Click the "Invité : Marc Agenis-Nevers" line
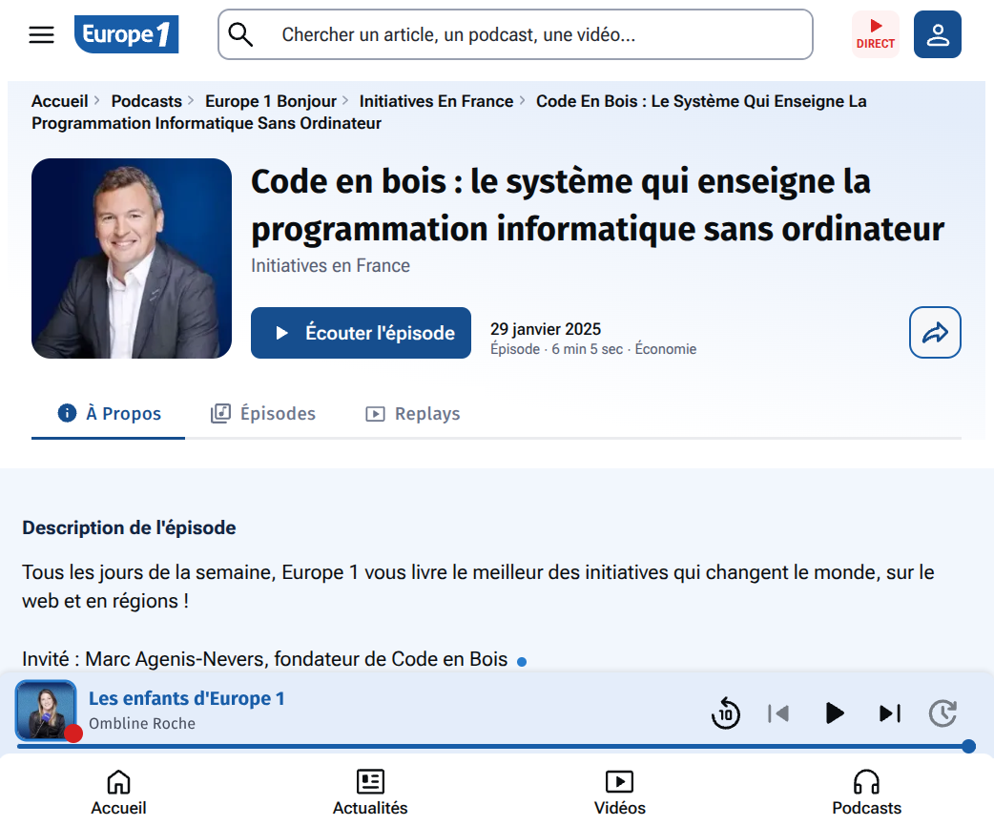994x826 pixels. point(264,659)
